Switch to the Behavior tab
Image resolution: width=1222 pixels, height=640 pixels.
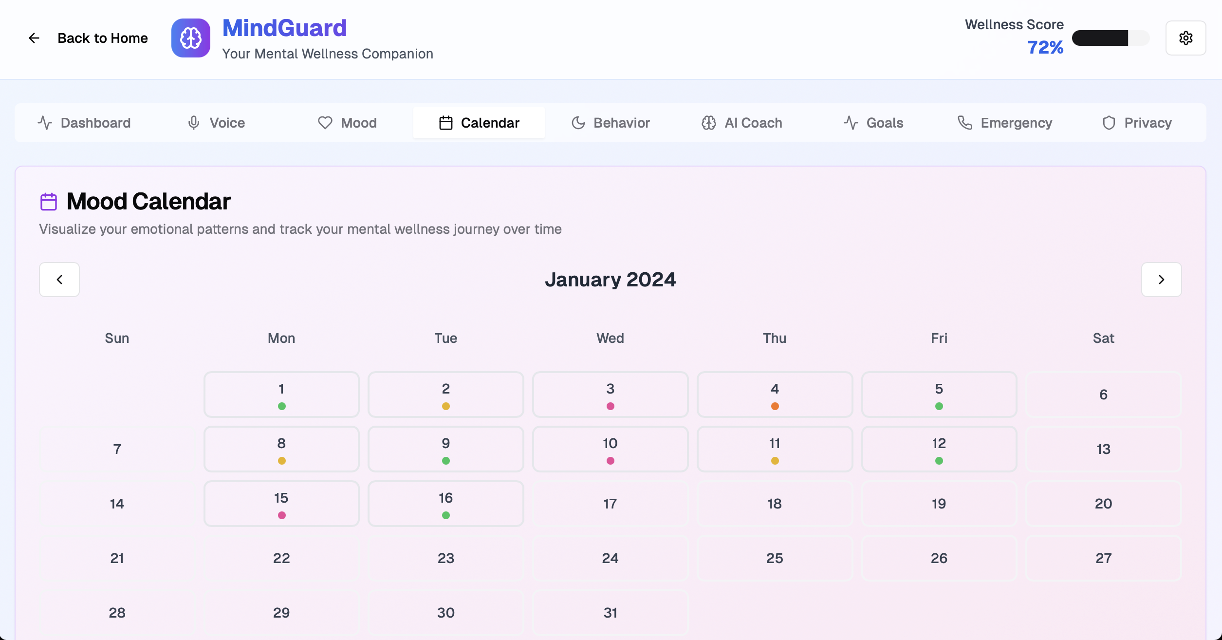pos(611,123)
